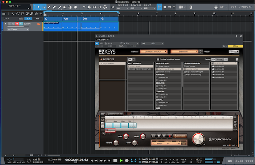Click the main transport Stop button
255x165 pixels.
click(x=115, y=160)
